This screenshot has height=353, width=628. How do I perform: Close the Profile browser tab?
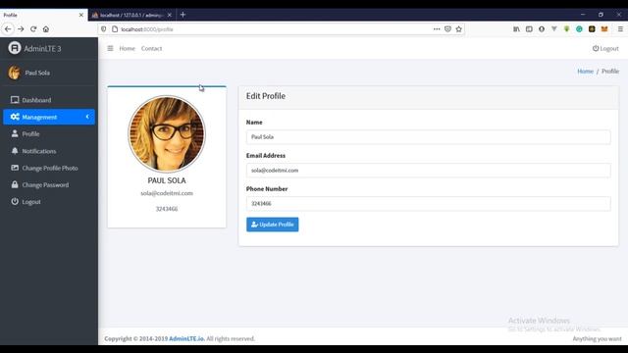click(x=81, y=15)
